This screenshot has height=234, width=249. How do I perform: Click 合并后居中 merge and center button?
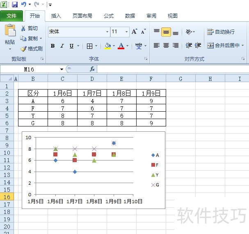point(223,46)
